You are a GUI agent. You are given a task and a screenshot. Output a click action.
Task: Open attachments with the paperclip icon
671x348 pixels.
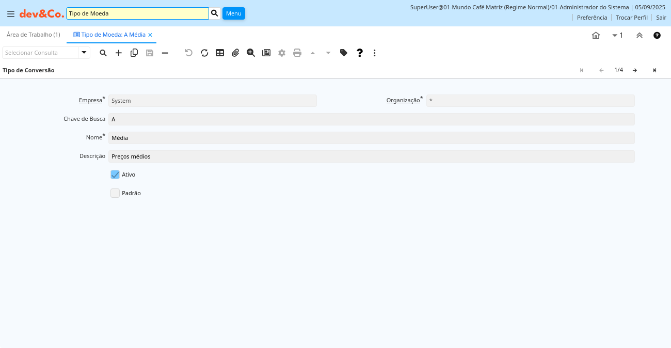[x=235, y=53]
